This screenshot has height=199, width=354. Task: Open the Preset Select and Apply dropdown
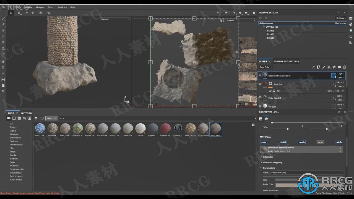(306, 173)
